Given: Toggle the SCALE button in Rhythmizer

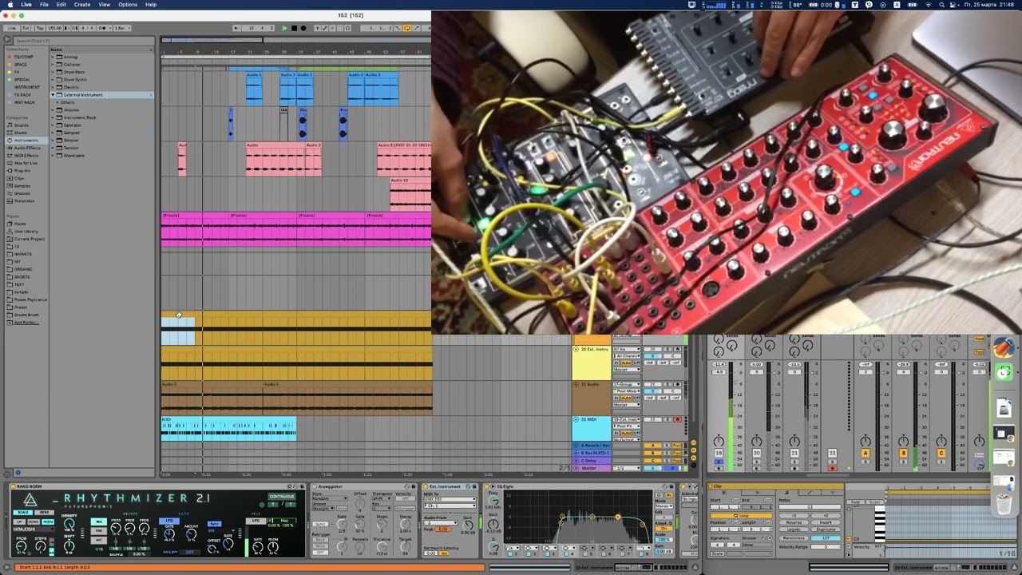Looking at the screenshot, I should pyautogui.click(x=22, y=512).
